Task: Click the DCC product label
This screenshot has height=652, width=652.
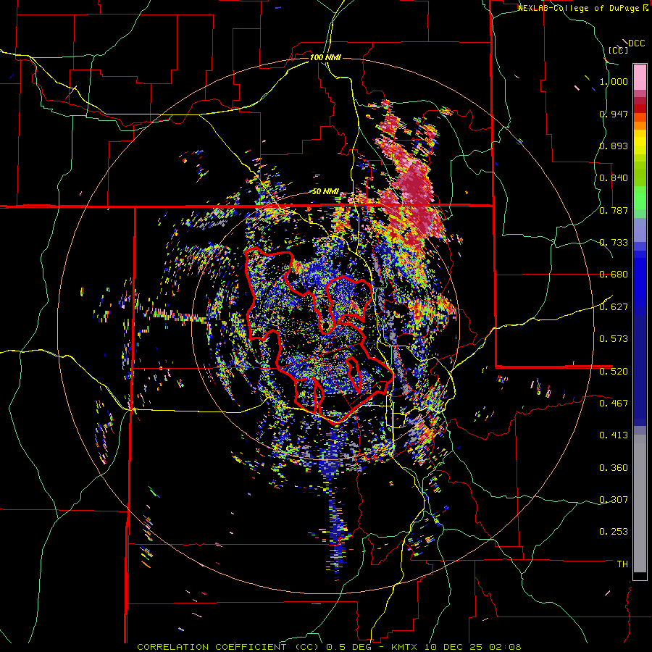Action: coord(636,43)
